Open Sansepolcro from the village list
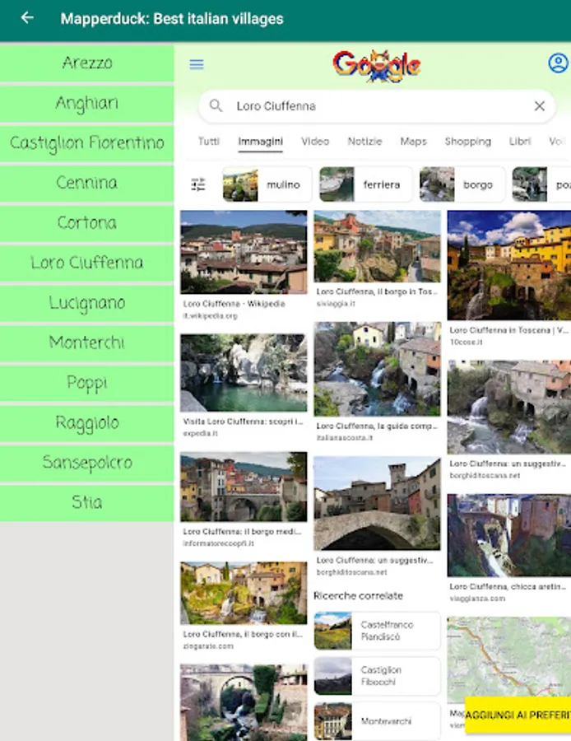 coord(87,462)
